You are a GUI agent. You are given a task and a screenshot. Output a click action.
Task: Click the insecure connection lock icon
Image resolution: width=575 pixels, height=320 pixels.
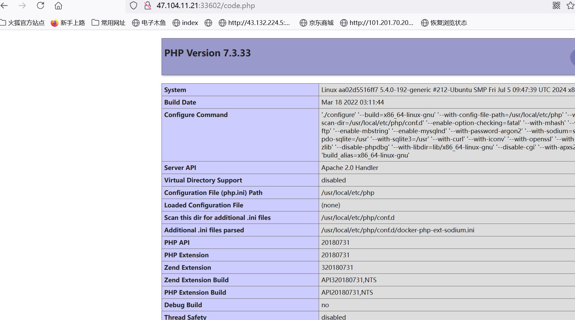click(147, 6)
